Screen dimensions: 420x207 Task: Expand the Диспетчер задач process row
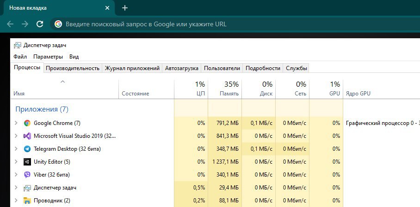(x=16, y=188)
